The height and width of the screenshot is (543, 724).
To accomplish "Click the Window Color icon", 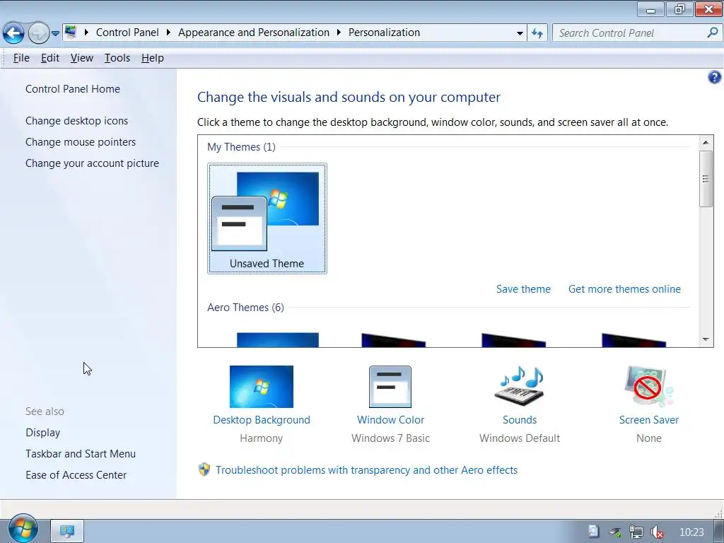I will (x=390, y=387).
